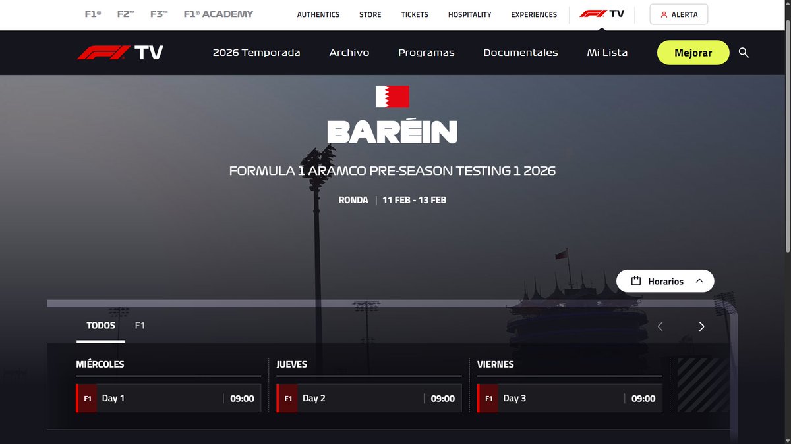Screen dimensions: 791x444
Task: Click the left navigation chevron near the tabs
Action: tap(660, 326)
